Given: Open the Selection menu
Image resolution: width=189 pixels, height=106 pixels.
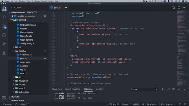Looking at the screenshot, I should (x=22, y=1).
